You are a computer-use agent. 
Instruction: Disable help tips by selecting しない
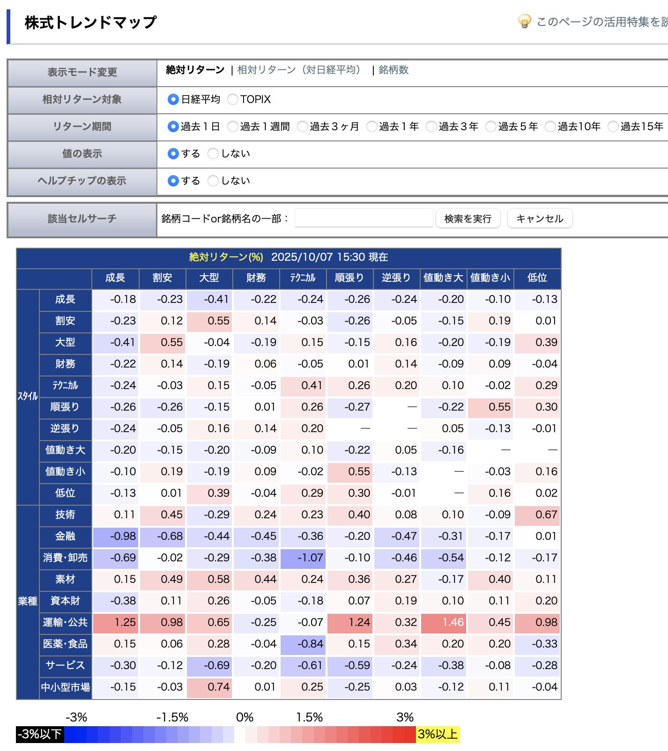coord(213,181)
